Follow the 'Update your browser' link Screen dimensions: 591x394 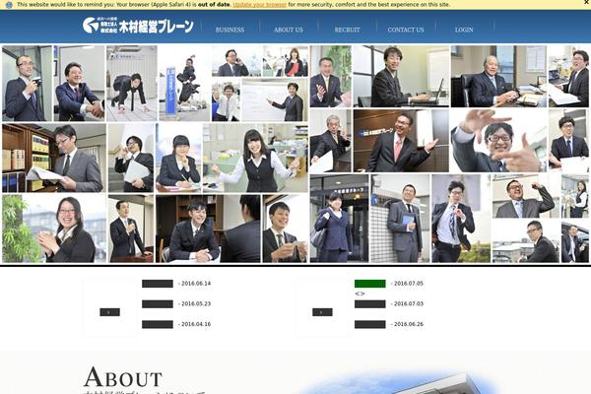[x=260, y=5]
